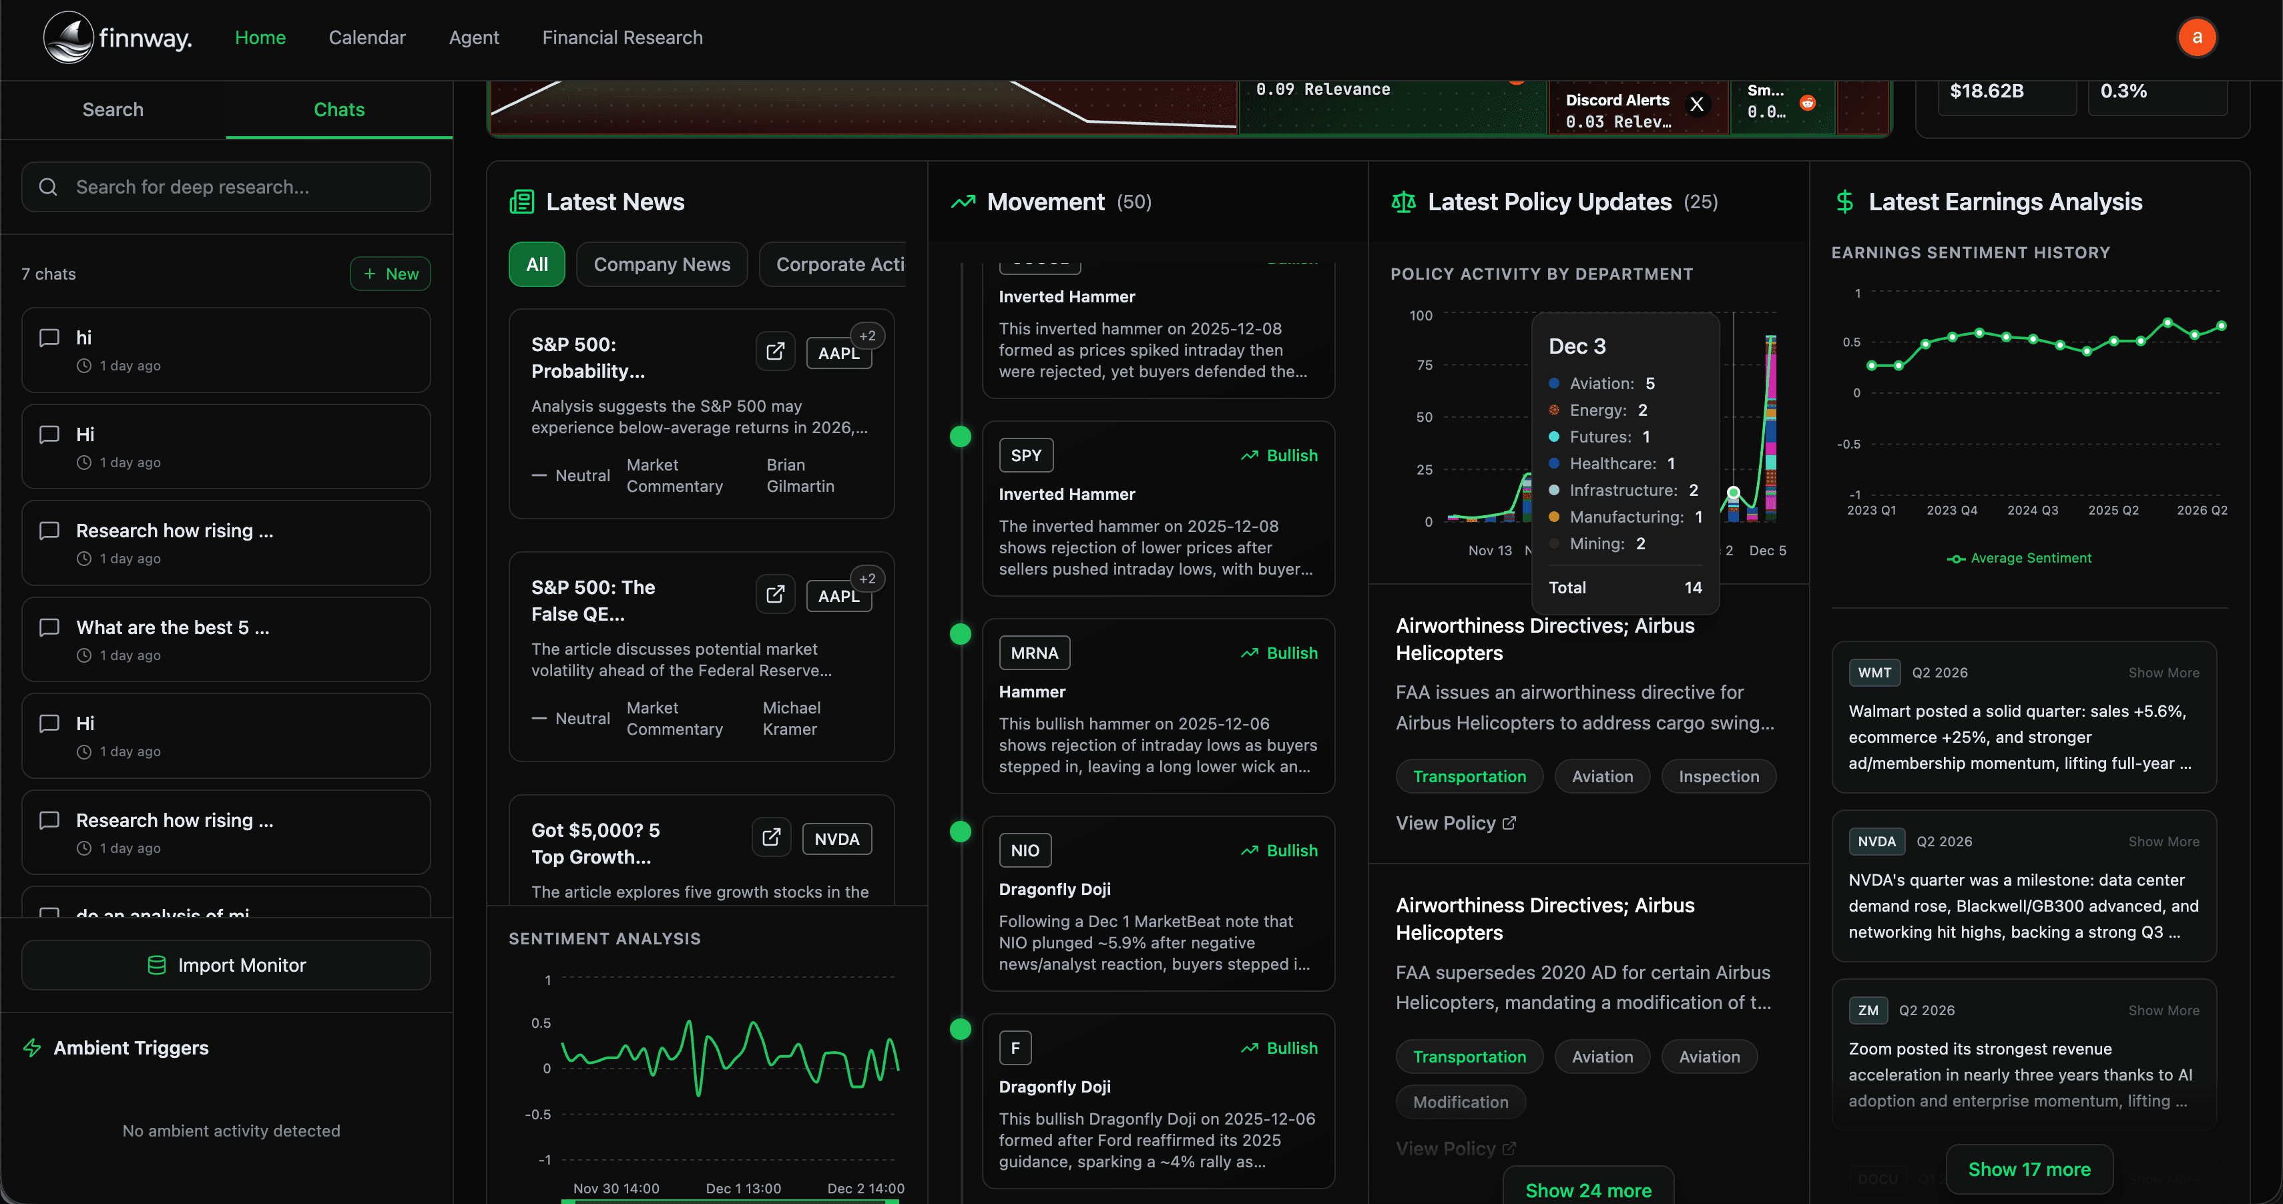Open external link for S&P 500 Probability article

(774, 352)
